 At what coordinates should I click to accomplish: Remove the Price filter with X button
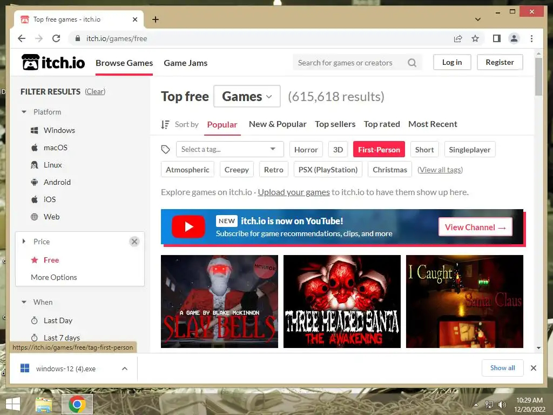(134, 242)
